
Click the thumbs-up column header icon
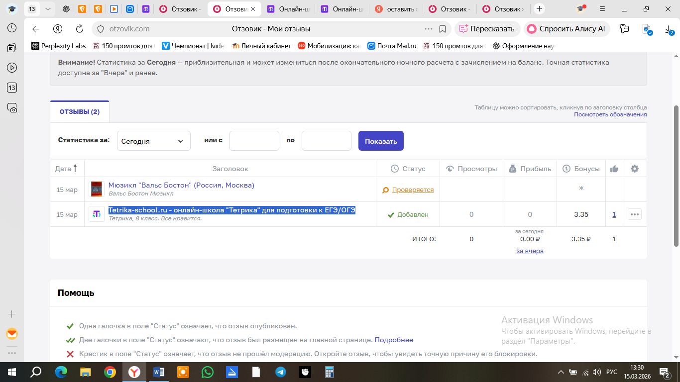pyautogui.click(x=614, y=169)
